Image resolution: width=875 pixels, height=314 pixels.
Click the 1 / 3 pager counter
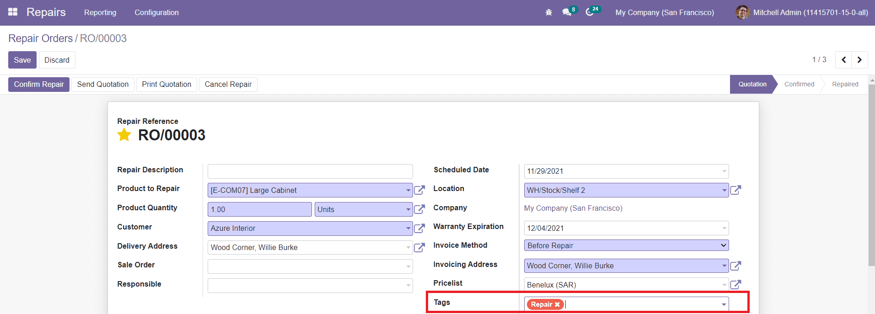point(819,59)
